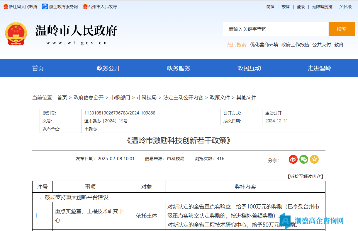
Task: Click breadcrumb 市级部门
Action: [120, 97]
